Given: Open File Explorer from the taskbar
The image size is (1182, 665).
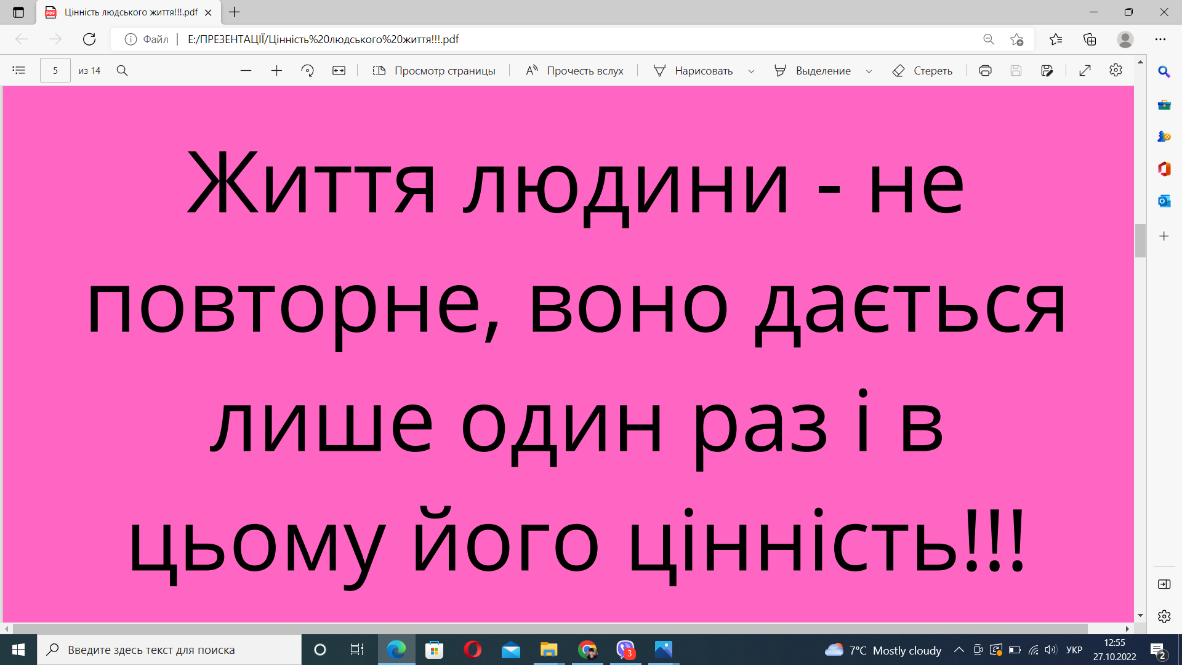Looking at the screenshot, I should pyautogui.click(x=549, y=650).
